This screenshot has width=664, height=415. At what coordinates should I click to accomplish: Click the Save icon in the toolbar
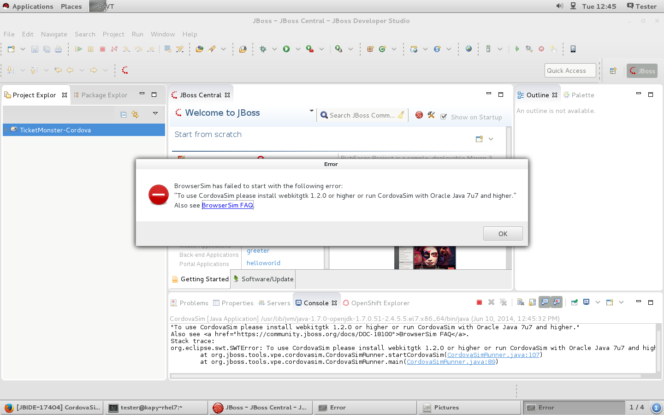coord(35,49)
